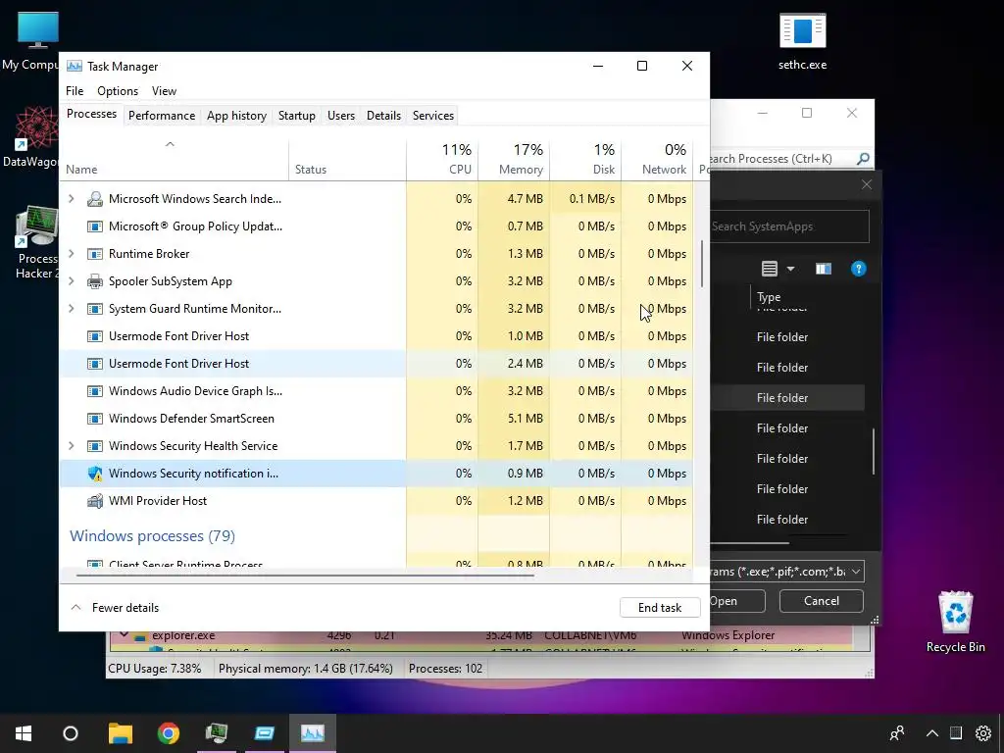
Task: Open Cortana circle on the taskbar
Action: click(71, 733)
